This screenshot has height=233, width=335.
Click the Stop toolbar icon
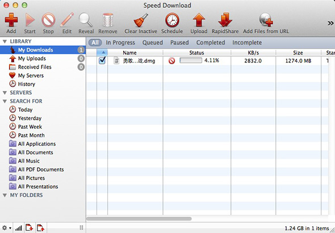coord(48,20)
